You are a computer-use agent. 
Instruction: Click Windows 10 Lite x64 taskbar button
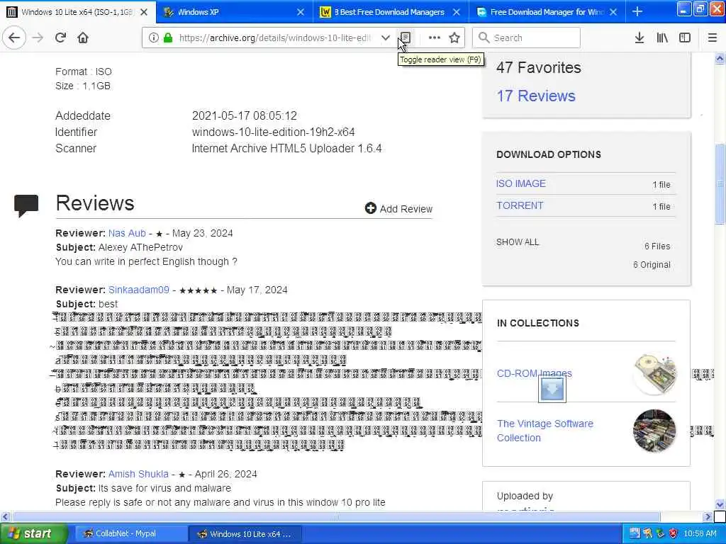coord(245,534)
